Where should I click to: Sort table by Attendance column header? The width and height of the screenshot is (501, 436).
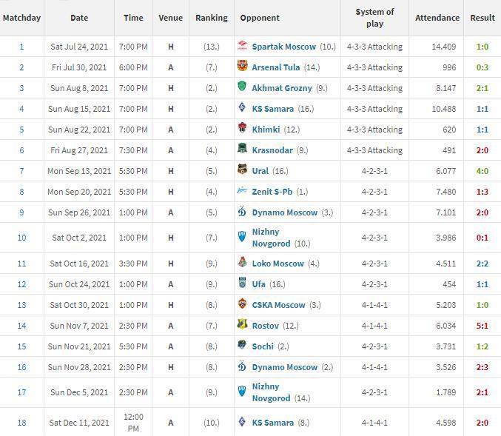pos(437,18)
